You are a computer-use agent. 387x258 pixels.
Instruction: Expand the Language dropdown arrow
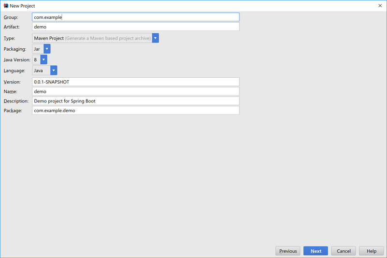click(54, 71)
